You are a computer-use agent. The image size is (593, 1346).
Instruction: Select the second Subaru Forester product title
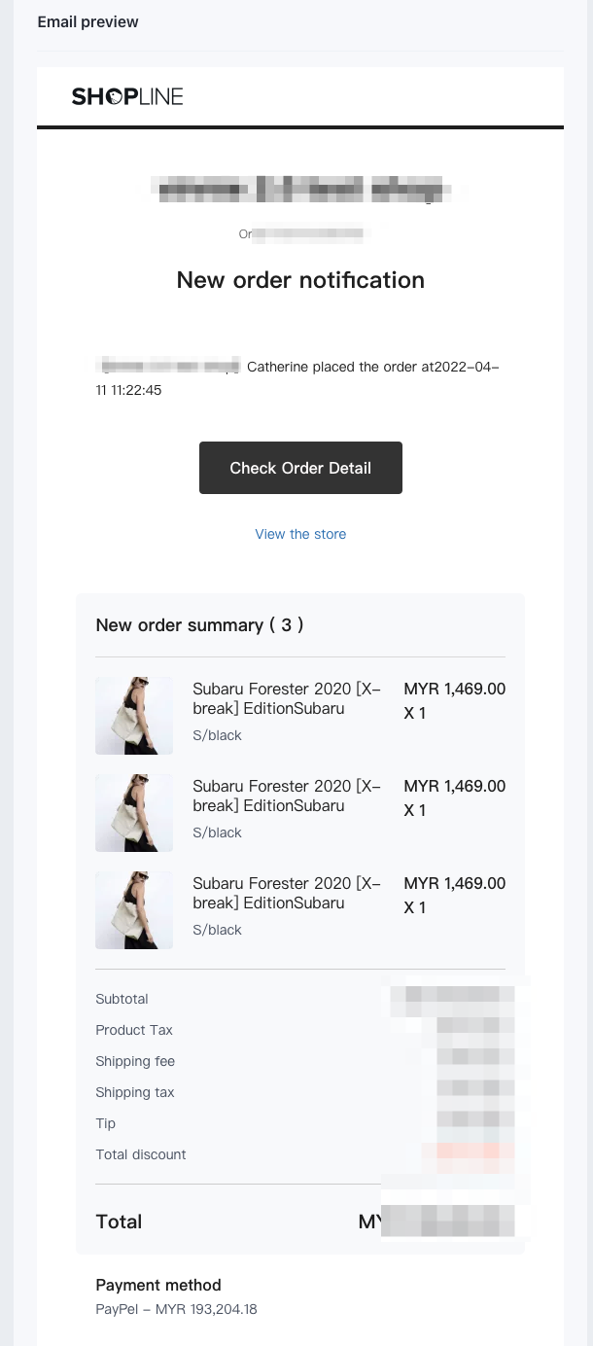click(287, 796)
